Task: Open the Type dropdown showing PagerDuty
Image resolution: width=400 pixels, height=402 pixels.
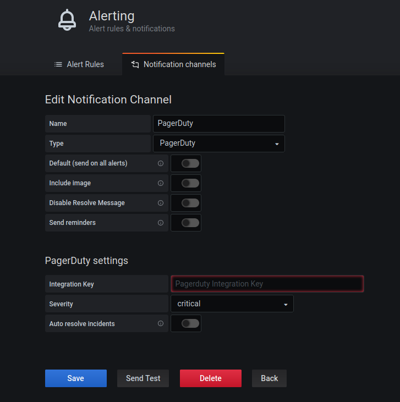Action: click(x=219, y=144)
